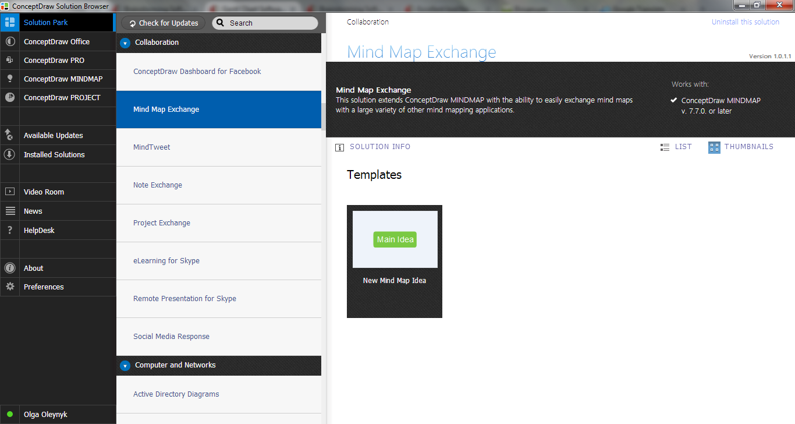Open the News page
This screenshot has width=795, height=424.
tap(58, 211)
